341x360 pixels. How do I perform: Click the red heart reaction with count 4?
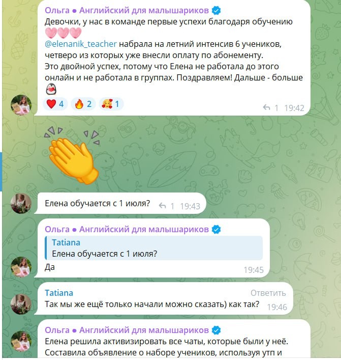[x=55, y=104]
